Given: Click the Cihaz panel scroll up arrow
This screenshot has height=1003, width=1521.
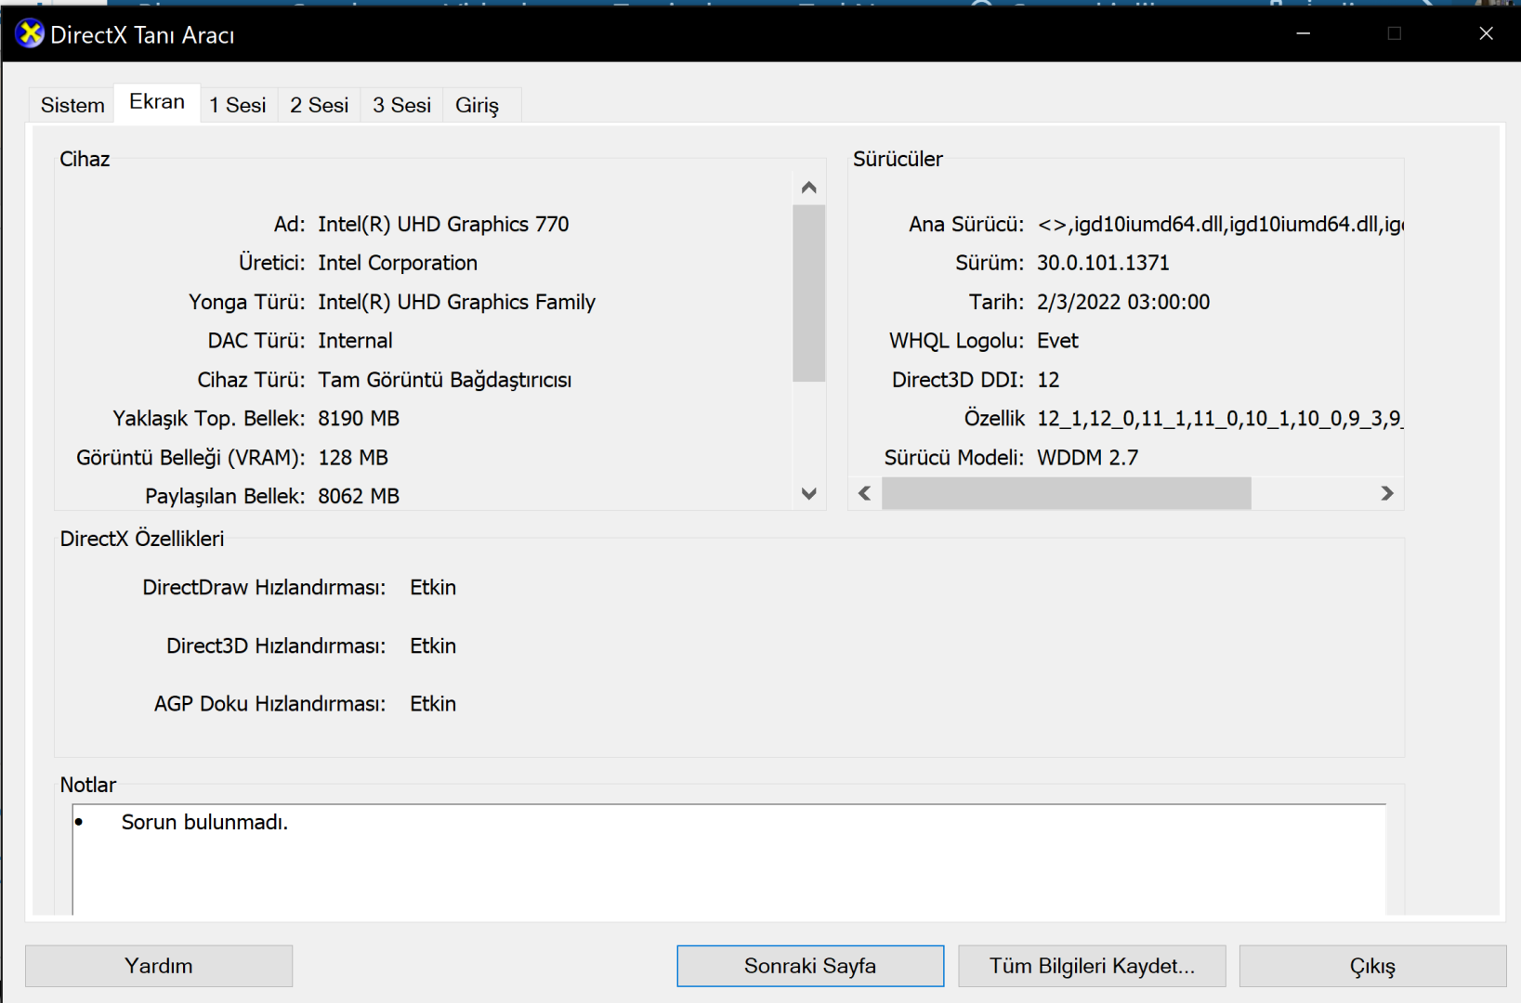Looking at the screenshot, I should [808, 188].
